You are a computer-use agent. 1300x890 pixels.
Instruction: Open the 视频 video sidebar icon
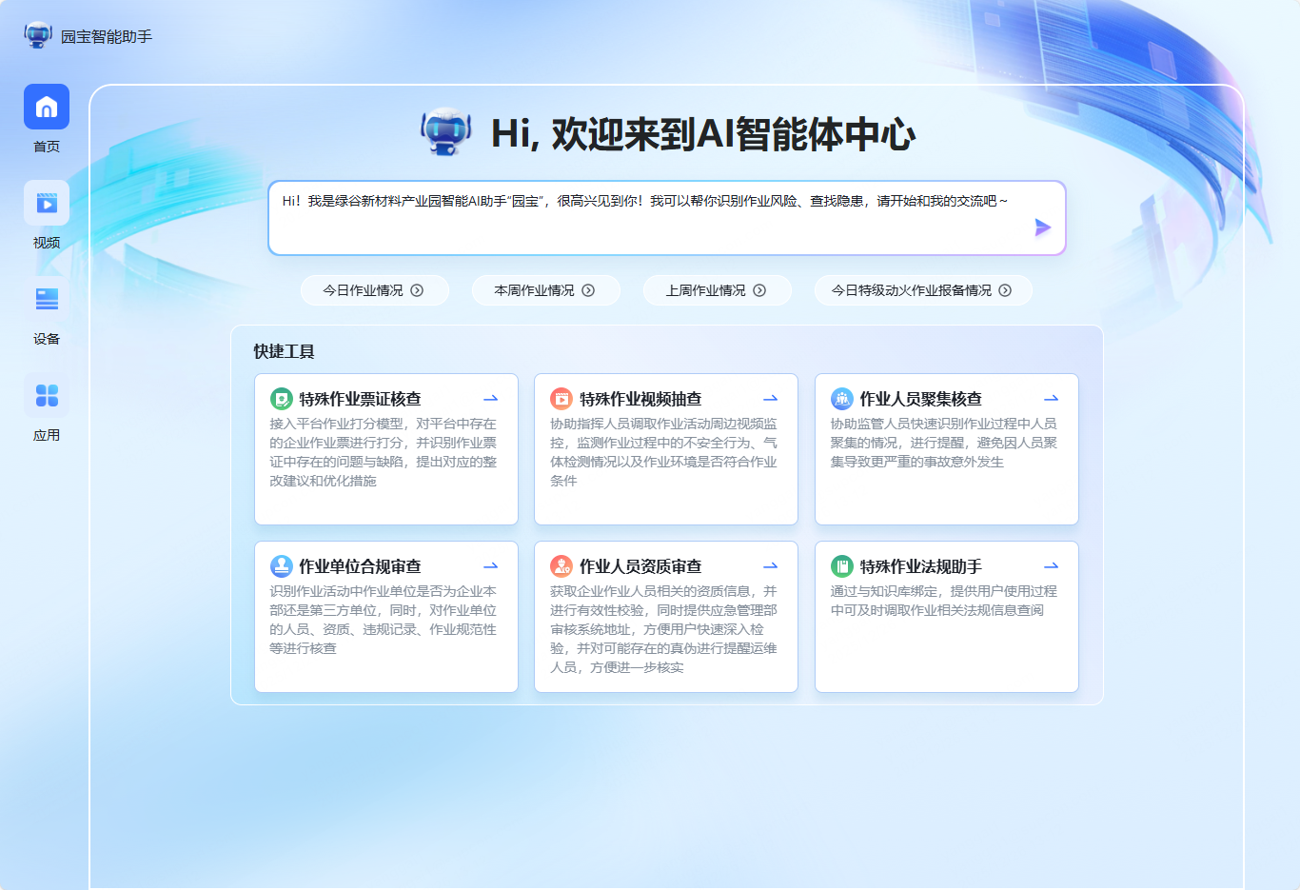click(x=47, y=203)
